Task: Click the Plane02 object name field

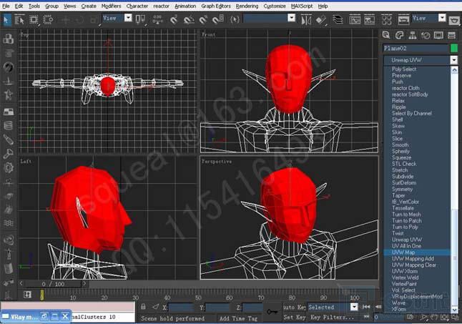Action: point(415,49)
